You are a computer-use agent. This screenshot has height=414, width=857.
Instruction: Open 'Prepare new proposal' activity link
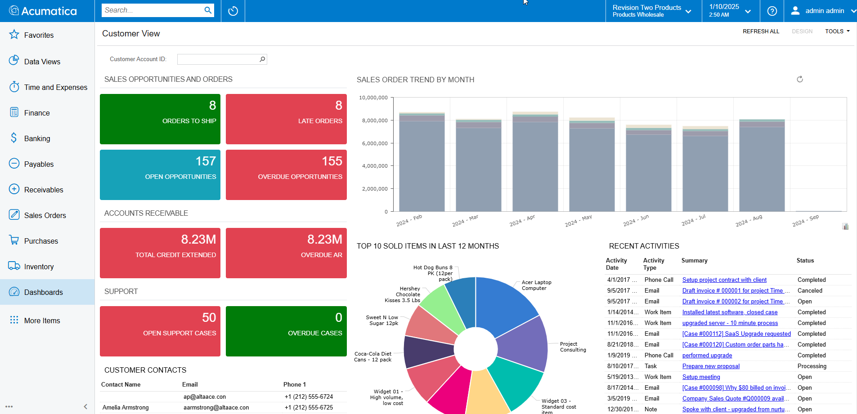point(711,366)
